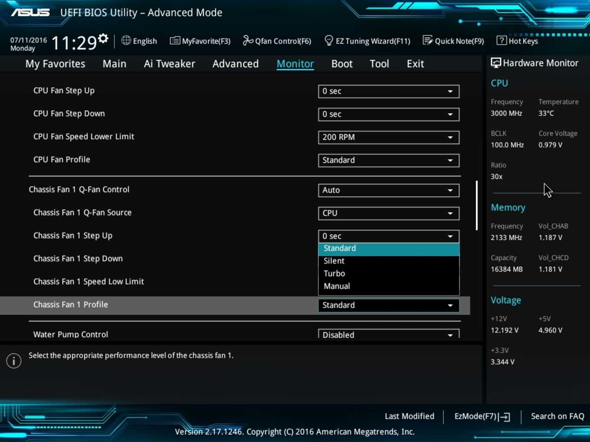Click Search on FAQ

point(557,416)
